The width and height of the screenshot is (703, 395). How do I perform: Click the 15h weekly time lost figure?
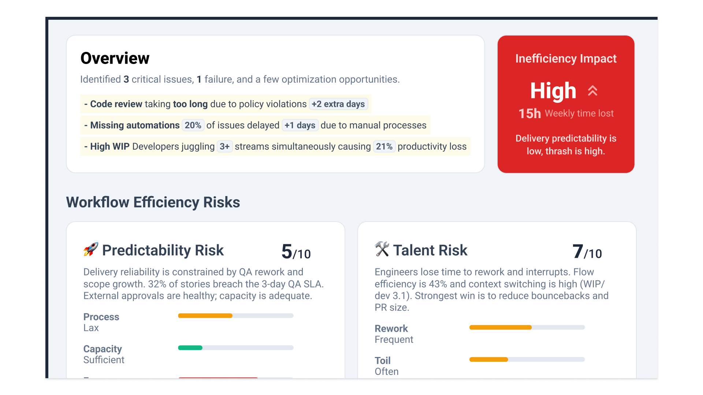[529, 113]
